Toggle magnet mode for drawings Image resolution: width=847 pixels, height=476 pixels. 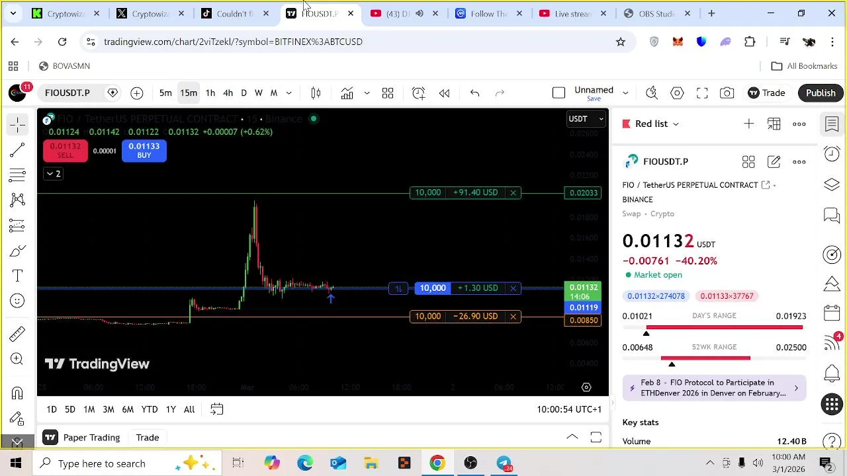pyautogui.click(x=18, y=393)
